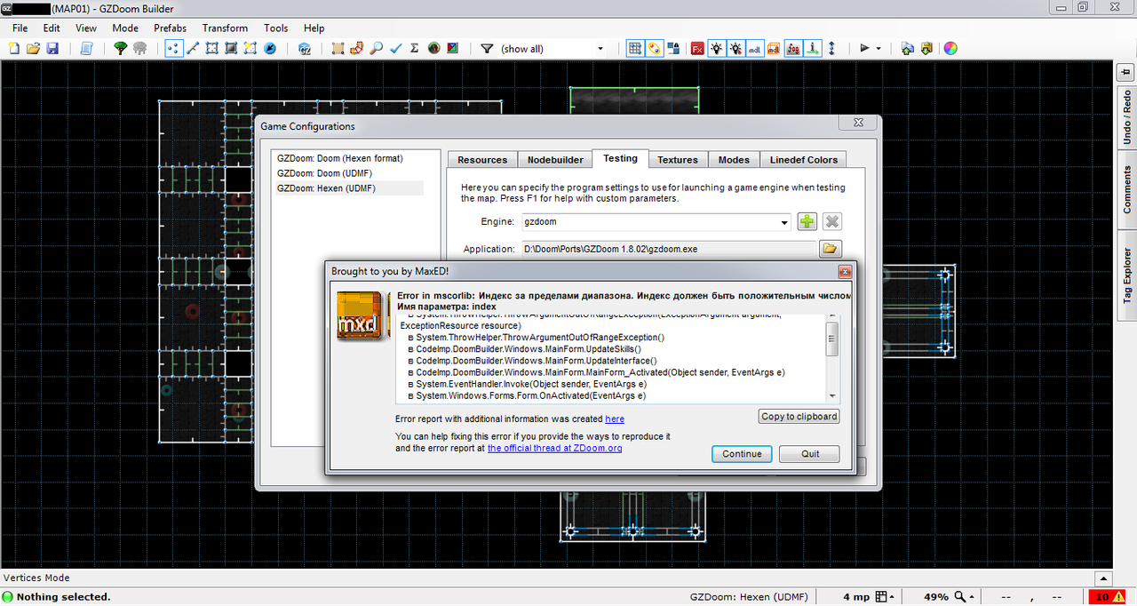Click the Save Map floppy icon
Viewport: 1137px width, 606px height.
click(52, 49)
